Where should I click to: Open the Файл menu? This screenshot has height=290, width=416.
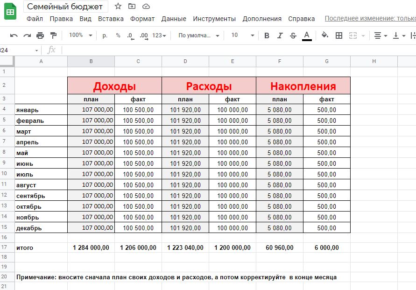35,19
